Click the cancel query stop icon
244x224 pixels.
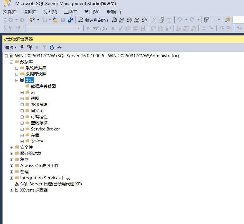(x=113, y=28)
